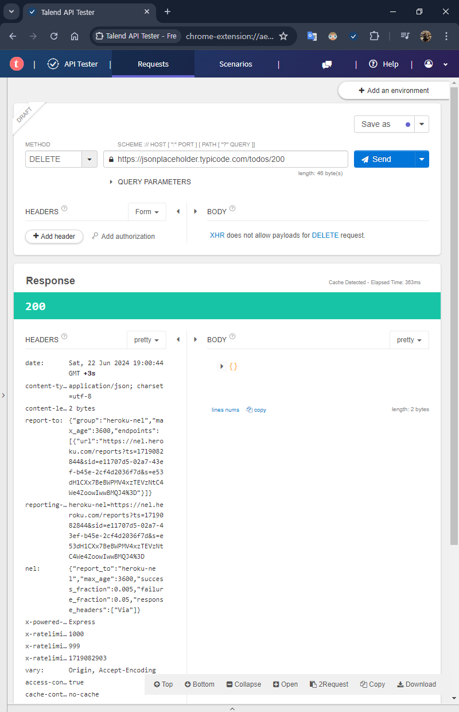Click Open in the response toolbar
Screen dimensions: 459x712
click(x=285, y=684)
